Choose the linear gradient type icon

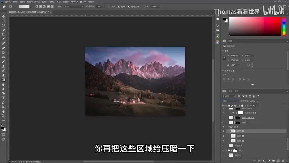pyautogui.click(x=37, y=7)
